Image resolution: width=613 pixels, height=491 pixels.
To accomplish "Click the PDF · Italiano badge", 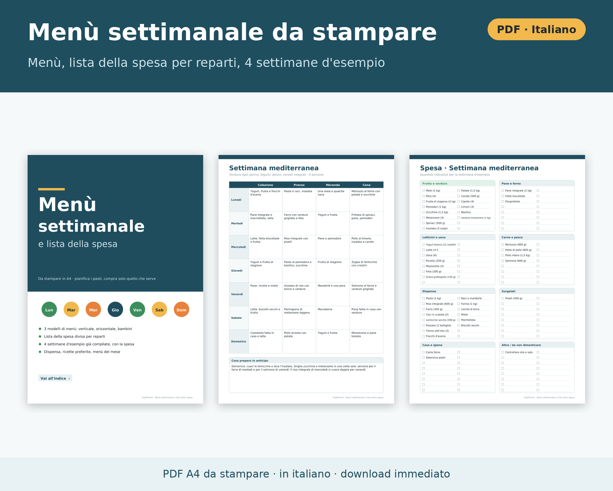I will click(x=536, y=29).
